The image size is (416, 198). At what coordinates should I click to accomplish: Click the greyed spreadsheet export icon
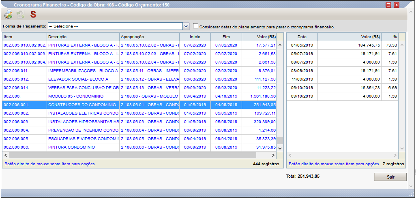click(x=20, y=14)
